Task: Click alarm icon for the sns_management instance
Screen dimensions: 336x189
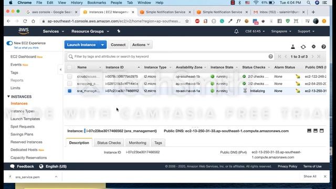Action: (x=298, y=91)
